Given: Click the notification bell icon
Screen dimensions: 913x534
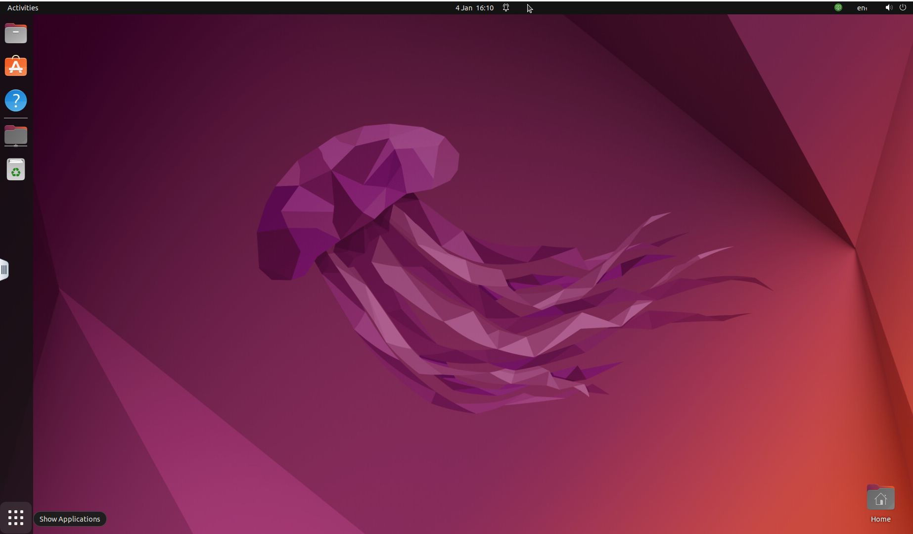Looking at the screenshot, I should (x=506, y=8).
